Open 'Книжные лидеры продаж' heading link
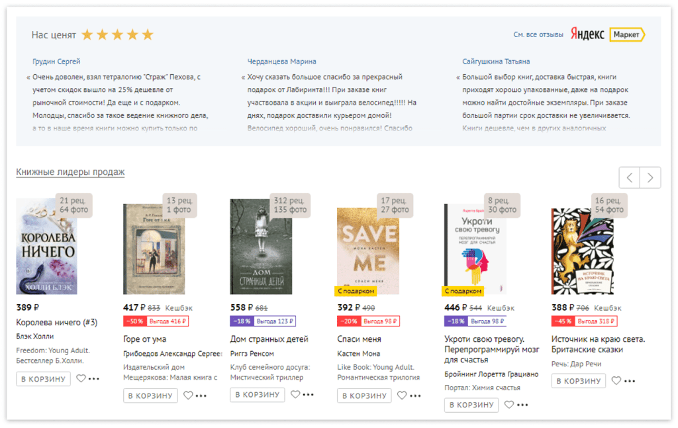 [x=70, y=172]
